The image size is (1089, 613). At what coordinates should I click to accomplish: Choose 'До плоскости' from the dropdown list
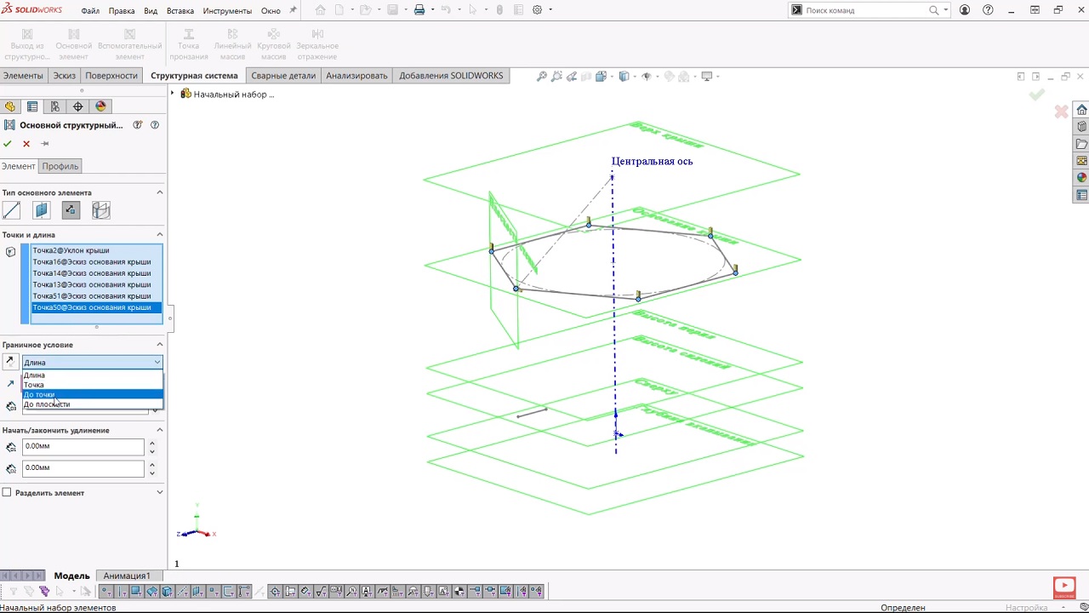click(x=48, y=404)
